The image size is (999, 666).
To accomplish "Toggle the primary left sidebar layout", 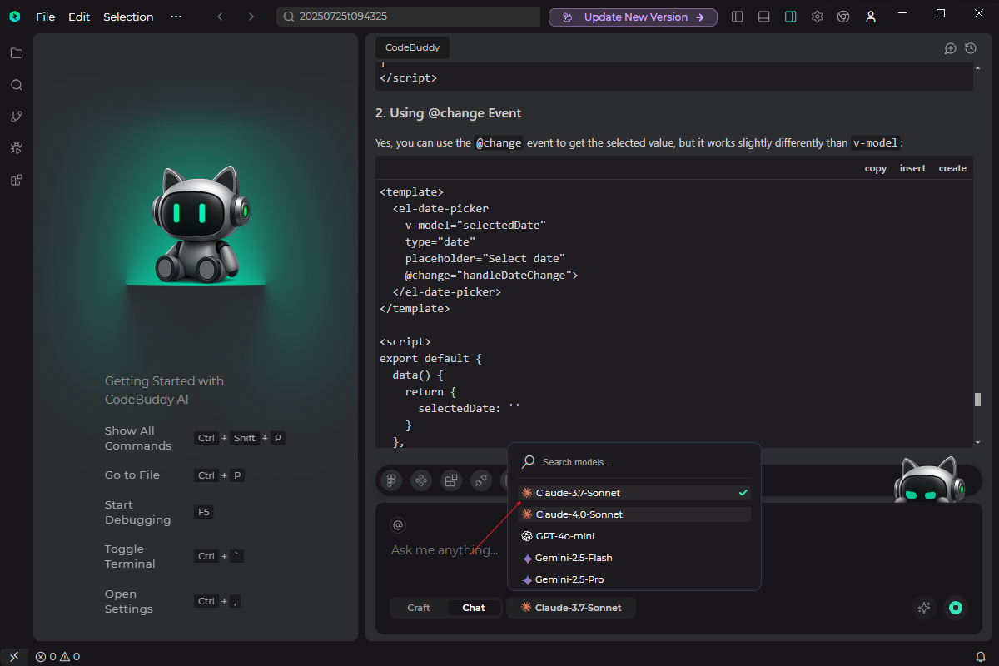I will (737, 17).
